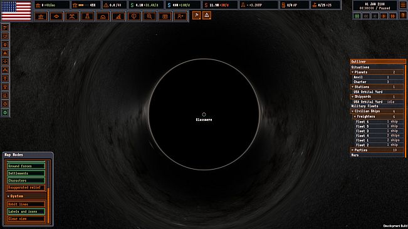The height and width of the screenshot is (229, 408).
Task: Open the question mark help button
Action: (x=403, y=16)
